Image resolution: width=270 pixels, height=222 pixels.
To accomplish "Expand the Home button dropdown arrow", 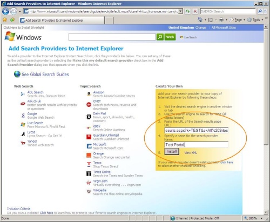I will pos(205,20).
